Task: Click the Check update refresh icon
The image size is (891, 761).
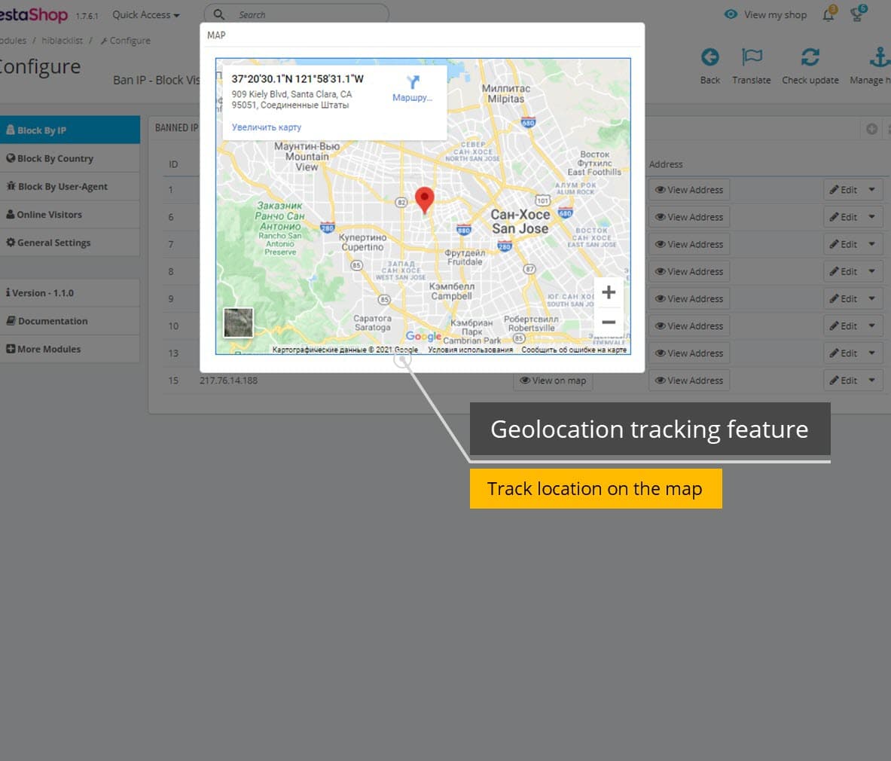Action: pyautogui.click(x=810, y=57)
